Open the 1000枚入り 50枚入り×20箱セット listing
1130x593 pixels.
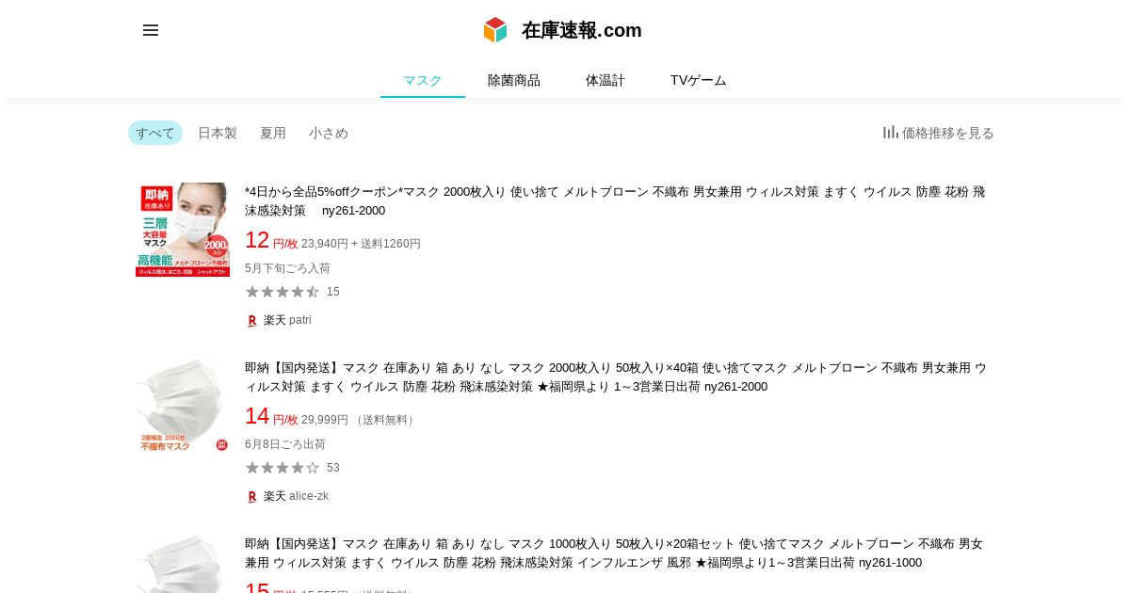tap(614, 553)
